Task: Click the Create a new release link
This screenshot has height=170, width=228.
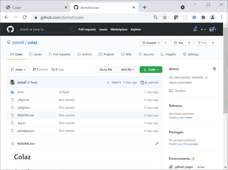Action: tap(181, 117)
